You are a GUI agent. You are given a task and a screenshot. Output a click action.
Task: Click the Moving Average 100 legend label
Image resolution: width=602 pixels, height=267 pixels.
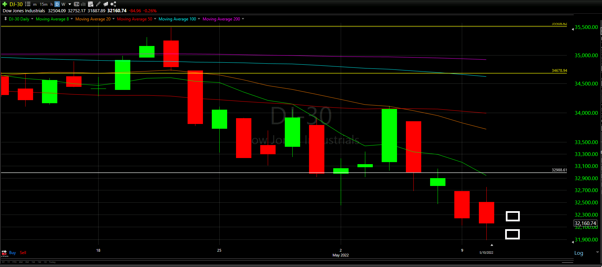point(177,19)
